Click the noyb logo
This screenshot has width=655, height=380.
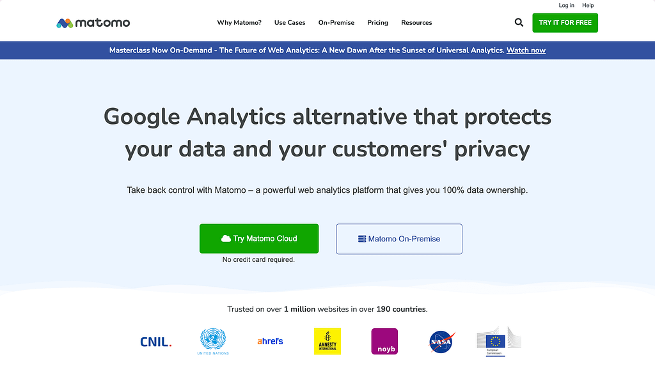384,341
